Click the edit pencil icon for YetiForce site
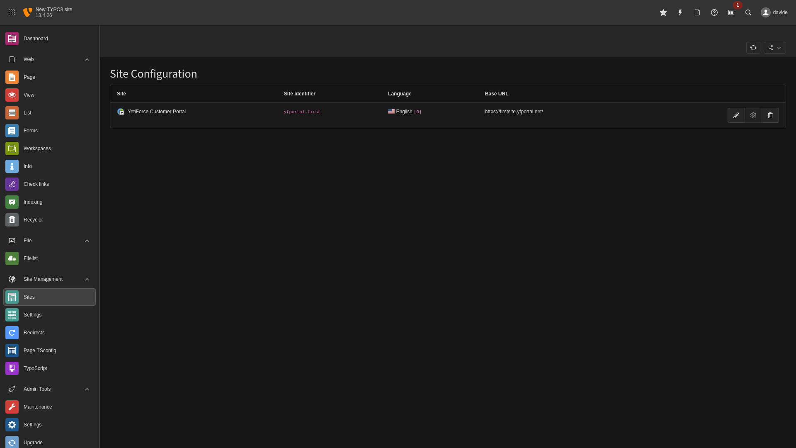 coord(736,115)
